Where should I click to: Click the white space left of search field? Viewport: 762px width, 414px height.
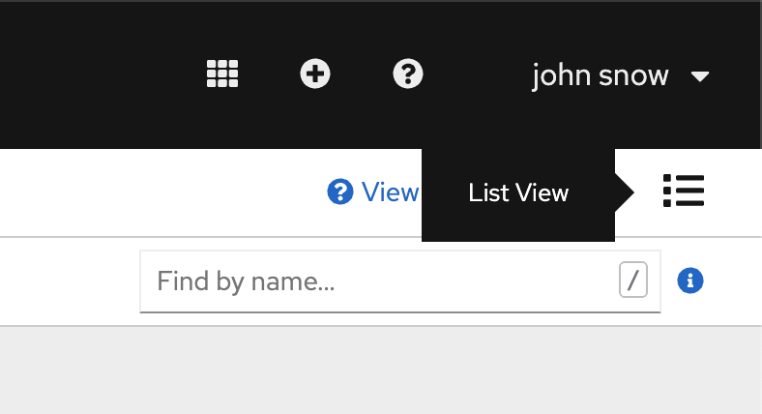coord(70,281)
